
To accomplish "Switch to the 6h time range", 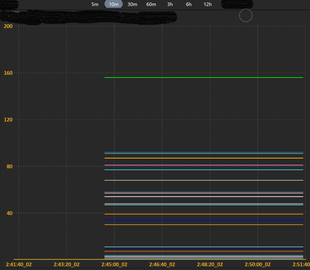I will click(189, 4).
